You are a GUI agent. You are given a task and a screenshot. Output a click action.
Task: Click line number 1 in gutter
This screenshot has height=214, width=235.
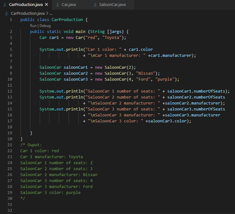point(11,20)
